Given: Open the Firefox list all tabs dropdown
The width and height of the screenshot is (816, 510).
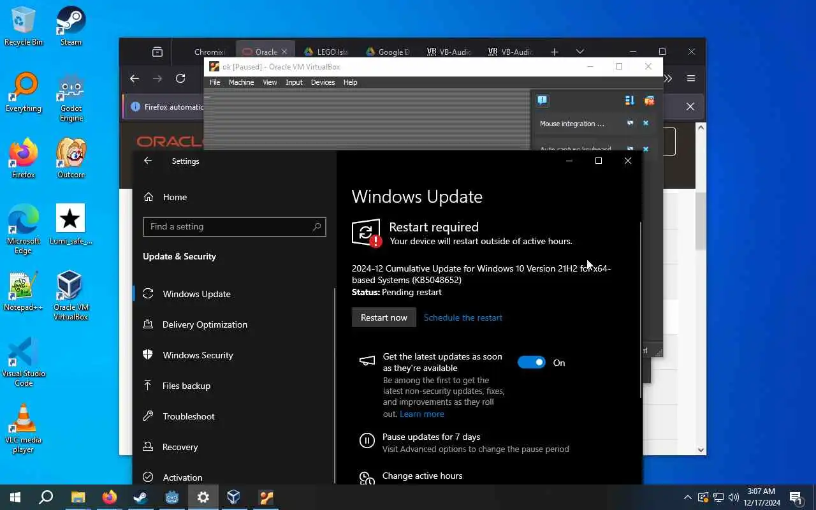Looking at the screenshot, I should click(579, 52).
